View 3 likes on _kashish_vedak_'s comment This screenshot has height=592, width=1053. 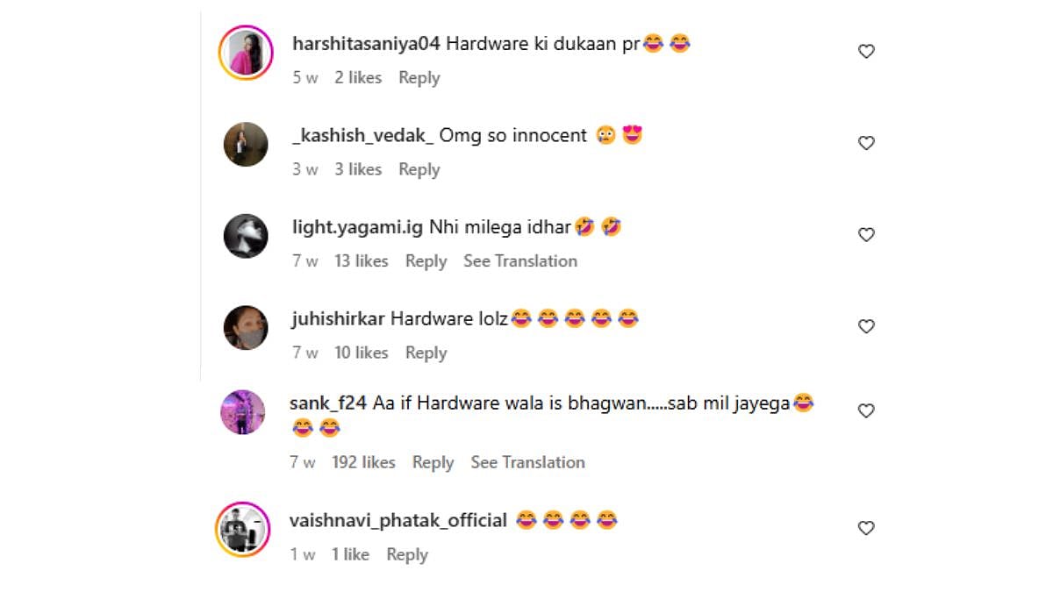[x=358, y=169]
